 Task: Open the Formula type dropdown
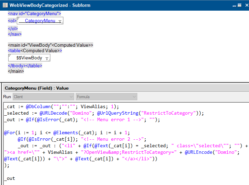[107, 97]
